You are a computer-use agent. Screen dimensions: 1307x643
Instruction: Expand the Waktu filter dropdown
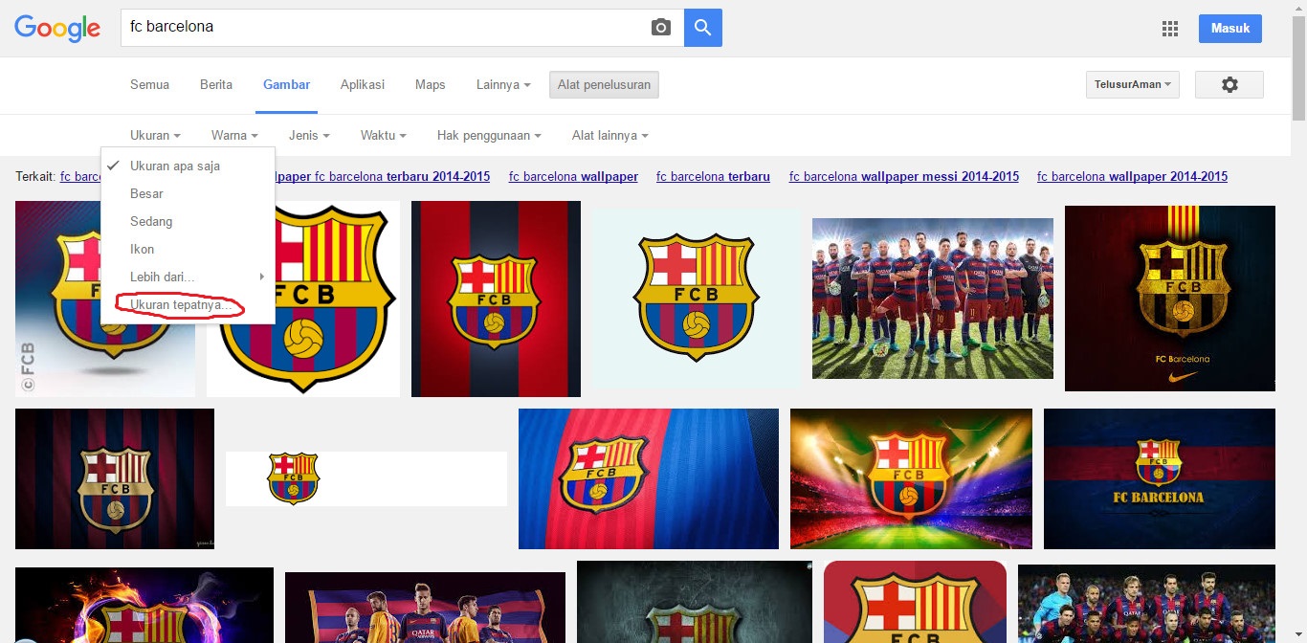coord(384,136)
